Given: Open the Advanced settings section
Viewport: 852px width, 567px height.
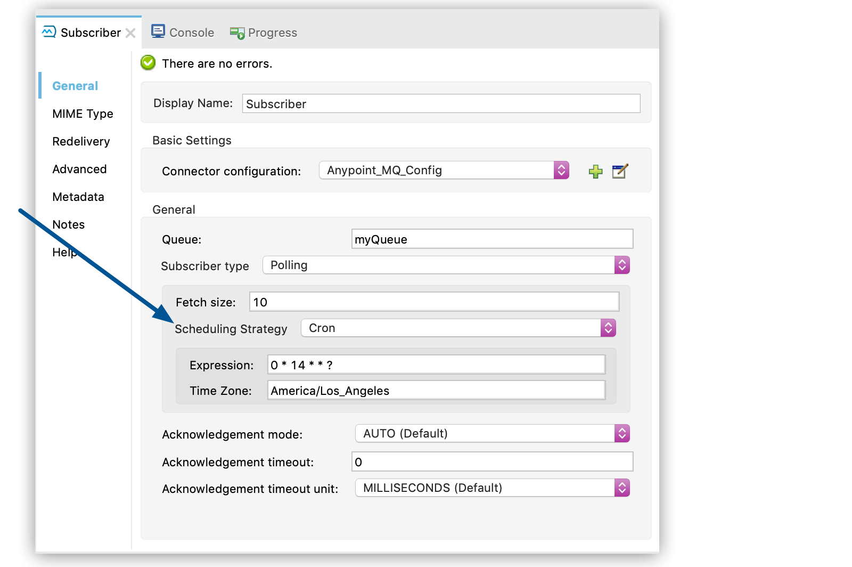Looking at the screenshot, I should [x=79, y=169].
